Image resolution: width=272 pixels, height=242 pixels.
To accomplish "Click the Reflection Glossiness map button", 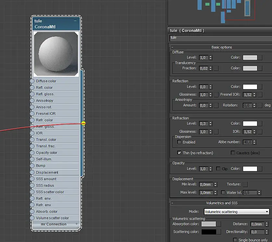I will click(216, 95).
